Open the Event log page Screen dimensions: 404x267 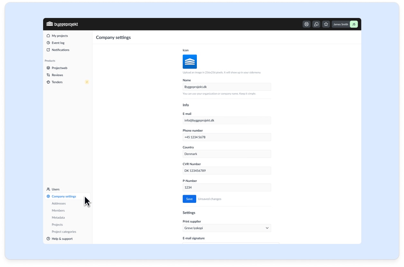click(x=58, y=43)
